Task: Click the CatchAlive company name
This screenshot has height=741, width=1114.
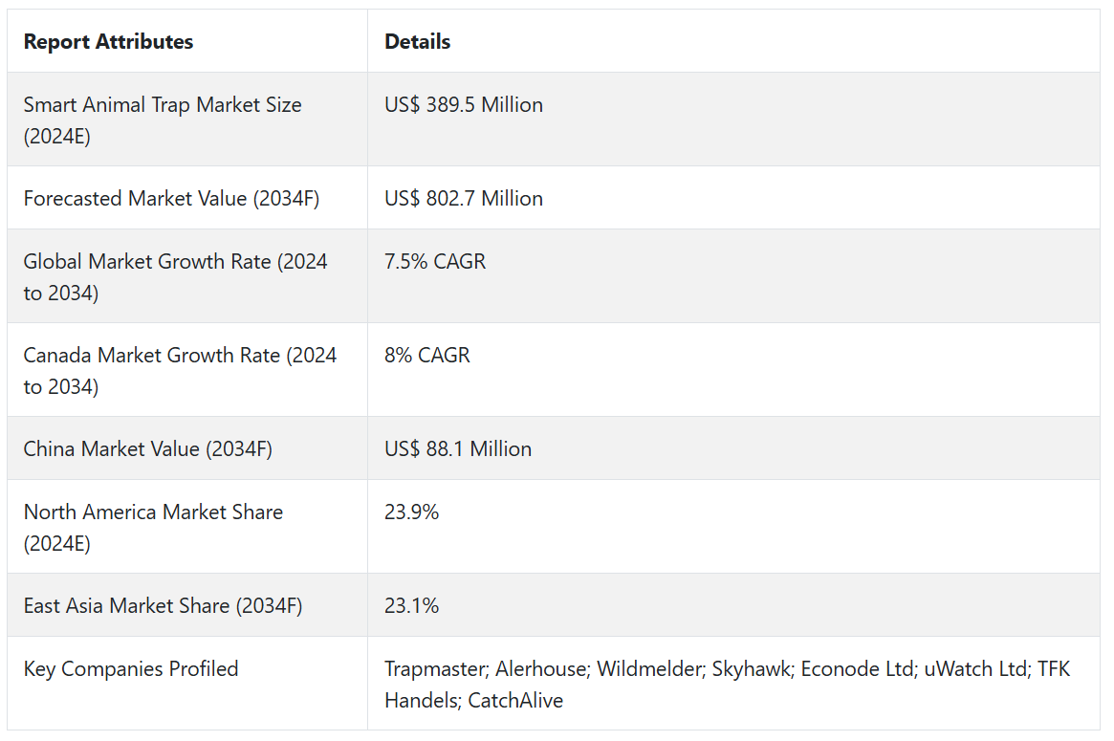Action: 515,701
